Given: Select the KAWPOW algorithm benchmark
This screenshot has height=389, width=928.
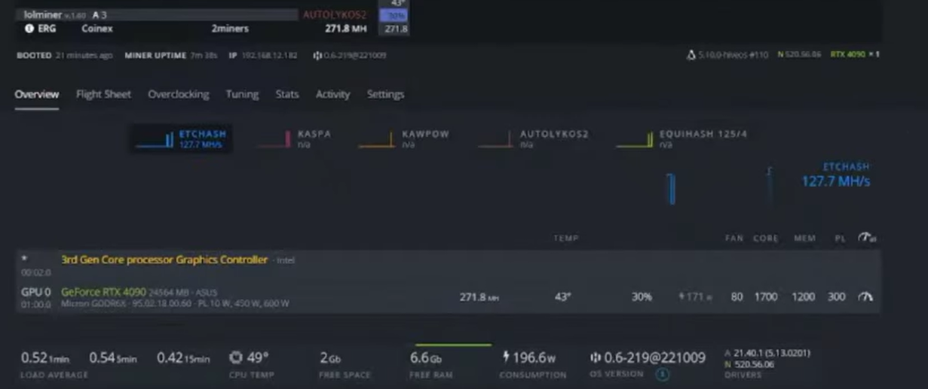Looking at the screenshot, I should 404,138.
